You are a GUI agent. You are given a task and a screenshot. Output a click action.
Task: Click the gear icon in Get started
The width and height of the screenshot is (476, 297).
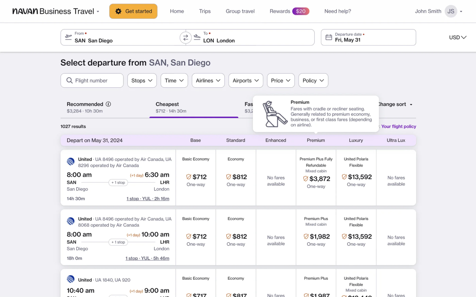click(118, 11)
